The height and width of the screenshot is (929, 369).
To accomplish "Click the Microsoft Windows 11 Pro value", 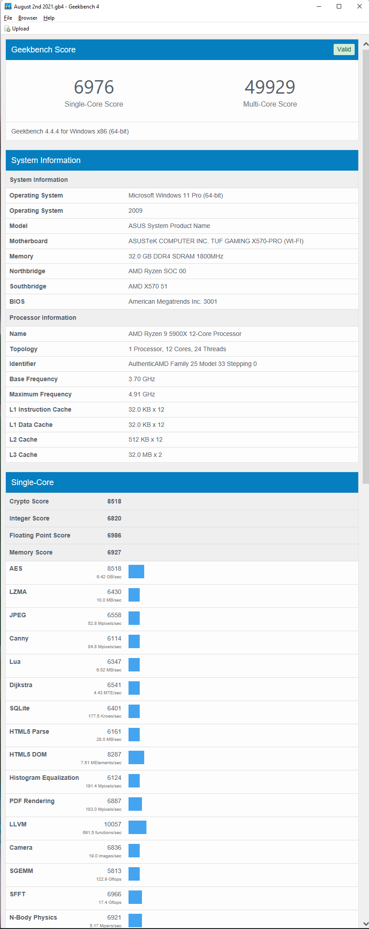I will pyautogui.click(x=176, y=195).
